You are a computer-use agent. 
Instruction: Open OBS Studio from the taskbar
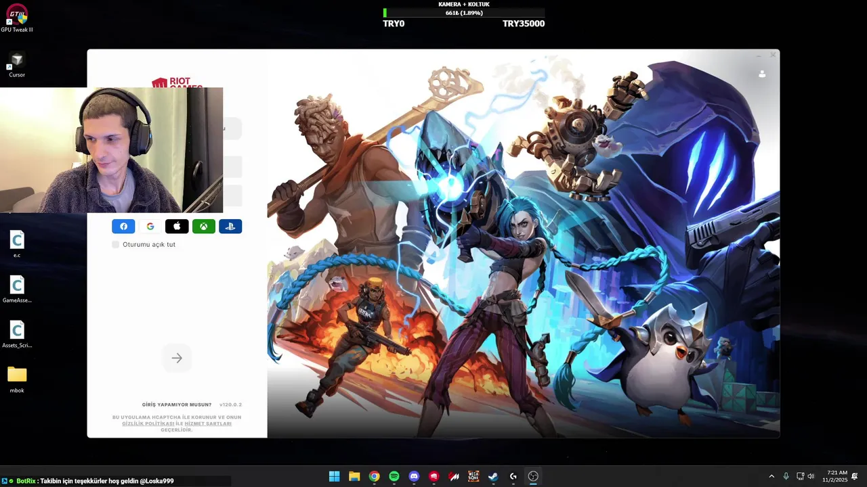click(533, 476)
